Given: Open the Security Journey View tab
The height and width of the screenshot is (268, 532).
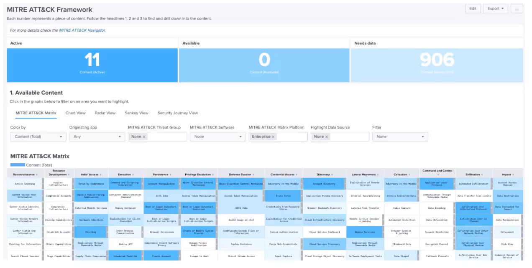Looking at the screenshot, I should click(177, 113).
